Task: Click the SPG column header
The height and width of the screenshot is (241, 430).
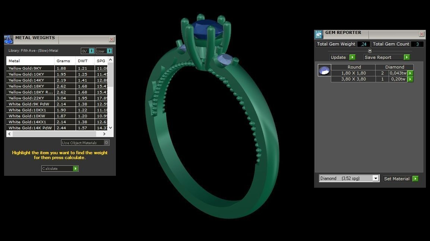Action: pyautogui.click(x=101, y=61)
